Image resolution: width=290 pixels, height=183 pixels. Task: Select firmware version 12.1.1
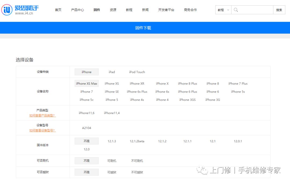(x=187, y=141)
